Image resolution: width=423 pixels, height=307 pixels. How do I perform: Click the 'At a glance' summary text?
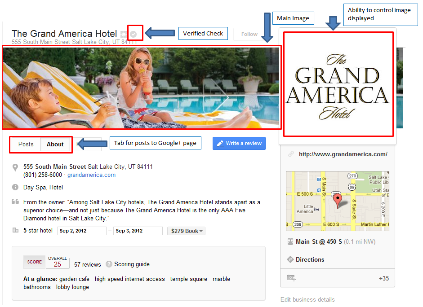click(127, 283)
